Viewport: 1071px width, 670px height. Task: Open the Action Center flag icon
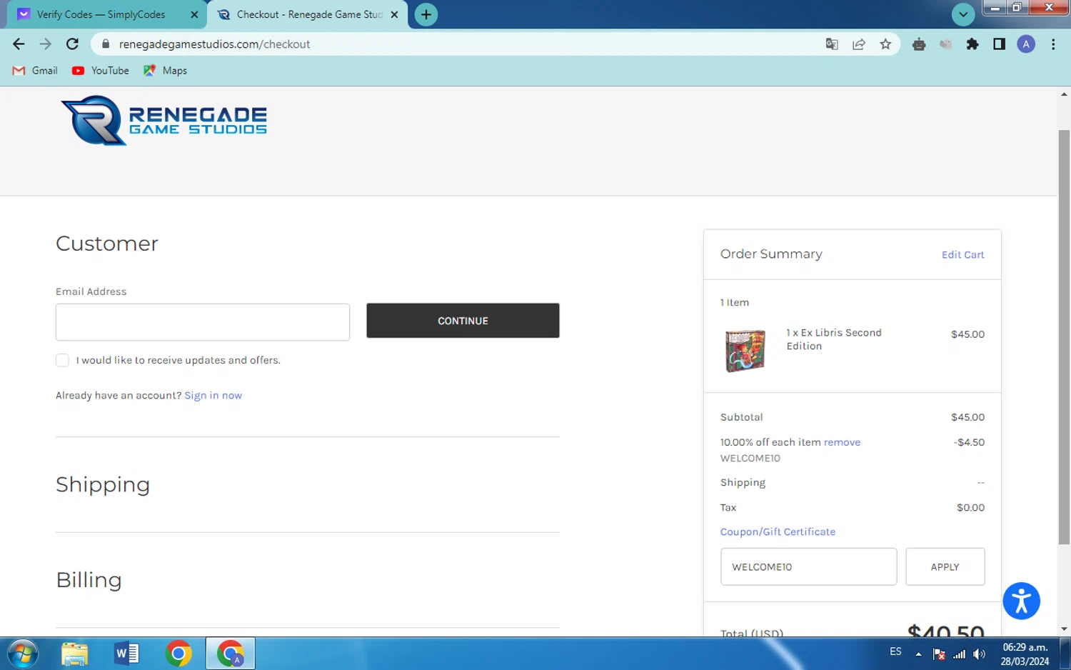point(940,654)
